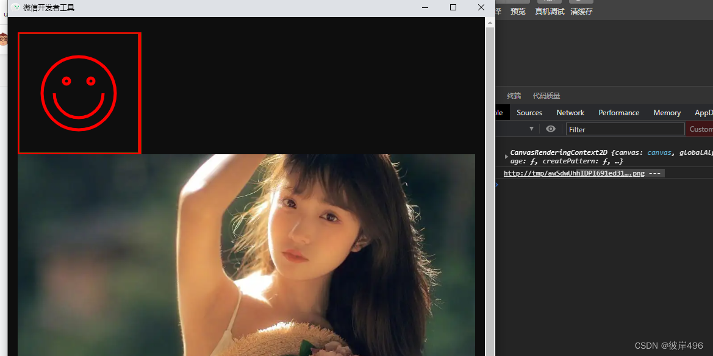Select the Sources tab
Image resolution: width=713 pixels, height=356 pixels.
pyautogui.click(x=529, y=112)
